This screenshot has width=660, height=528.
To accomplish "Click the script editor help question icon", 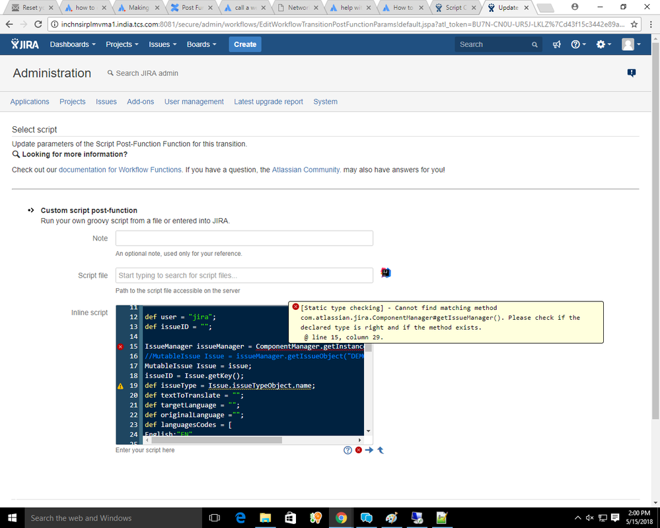I will tap(348, 450).
